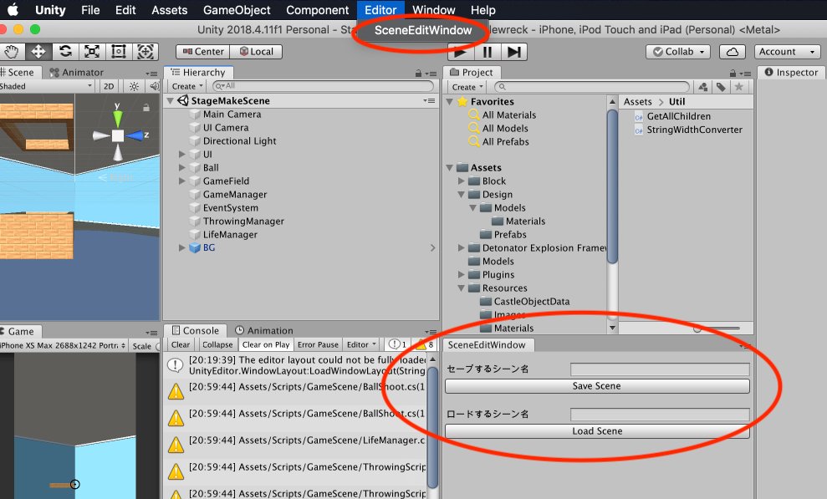Open the Apple menu
Viewport: 827px width, 499px height.
(x=13, y=9)
